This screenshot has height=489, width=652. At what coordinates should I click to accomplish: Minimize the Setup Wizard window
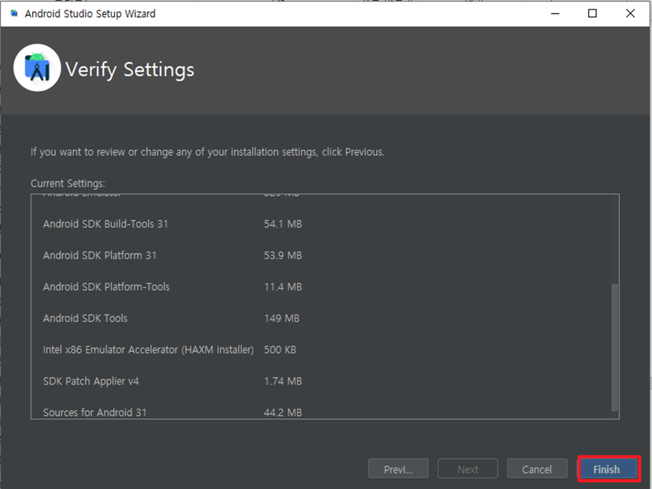(555, 14)
